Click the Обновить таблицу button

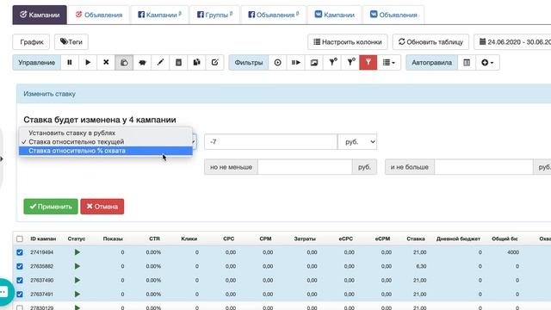click(x=430, y=42)
